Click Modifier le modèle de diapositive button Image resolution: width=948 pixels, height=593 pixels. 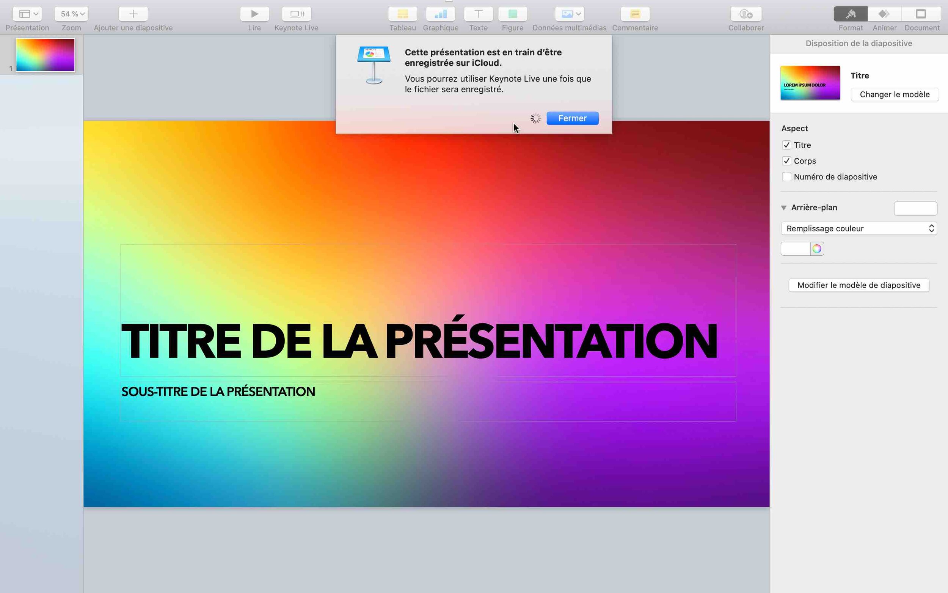tap(859, 285)
